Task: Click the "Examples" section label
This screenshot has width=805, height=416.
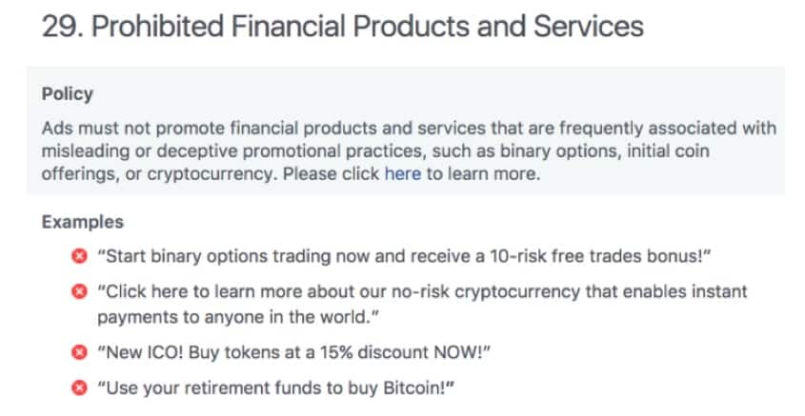Action: pyautogui.click(x=83, y=222)
